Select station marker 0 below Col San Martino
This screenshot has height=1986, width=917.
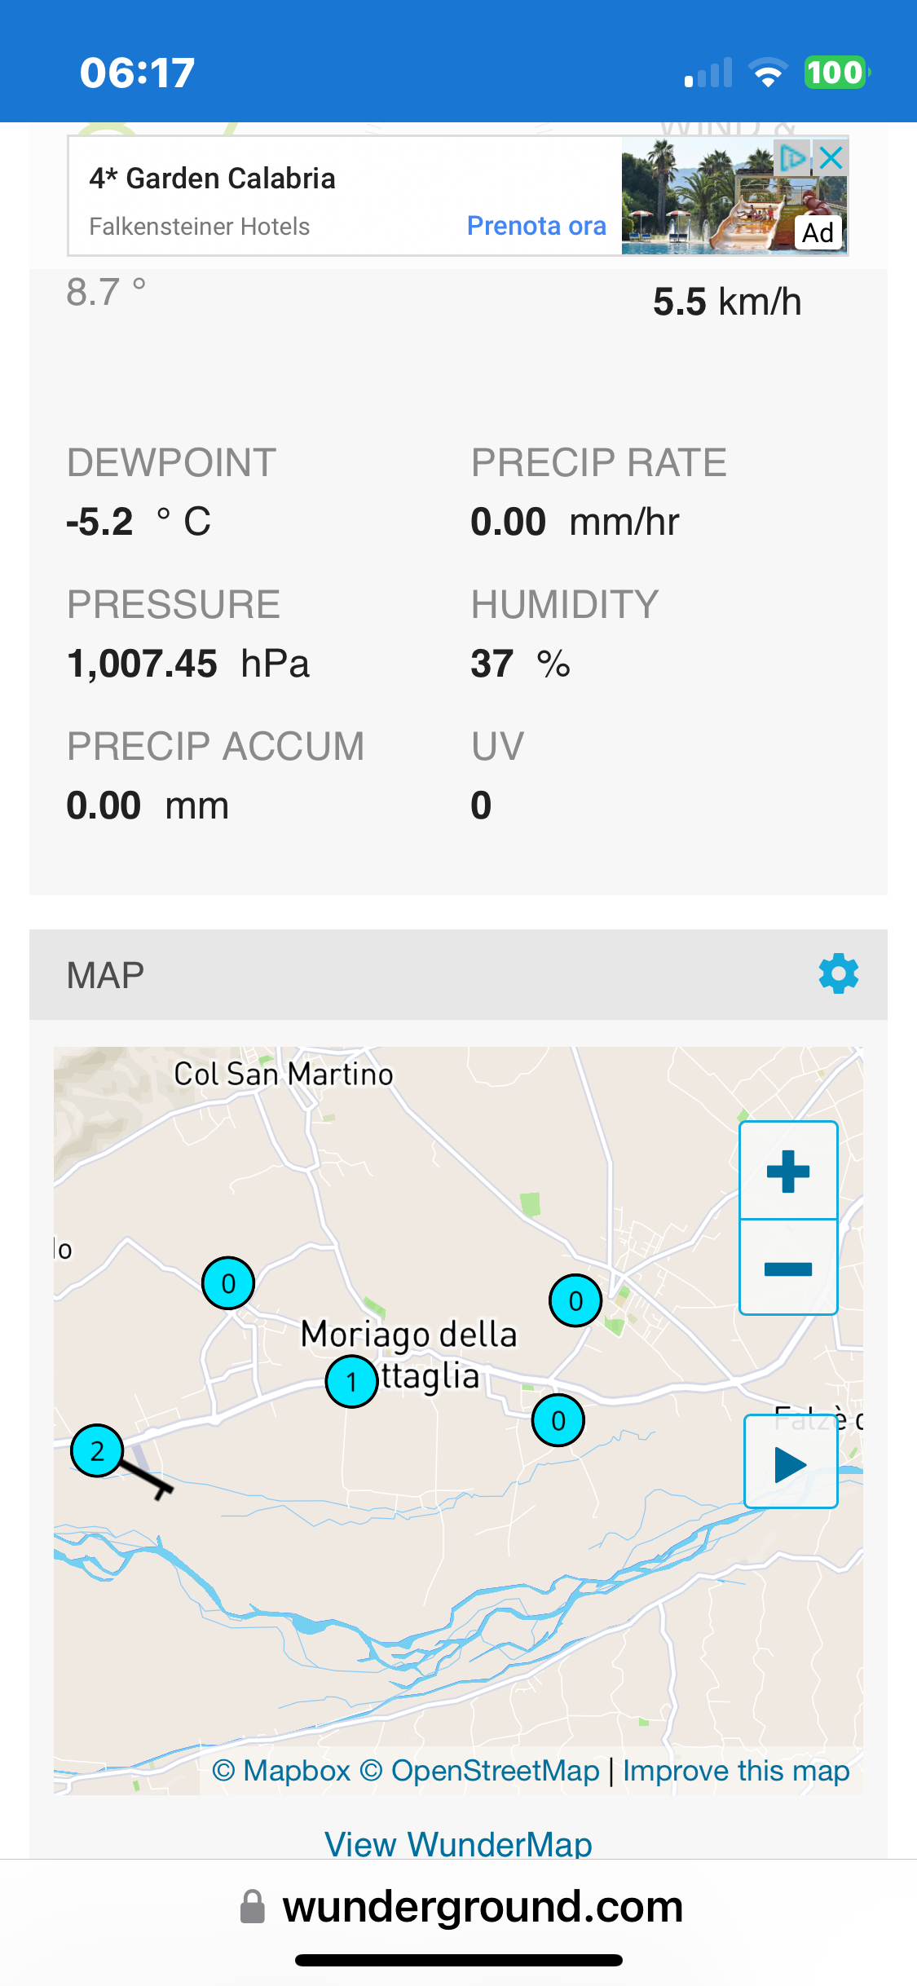pyautogui.click(x=228, y=1283)
